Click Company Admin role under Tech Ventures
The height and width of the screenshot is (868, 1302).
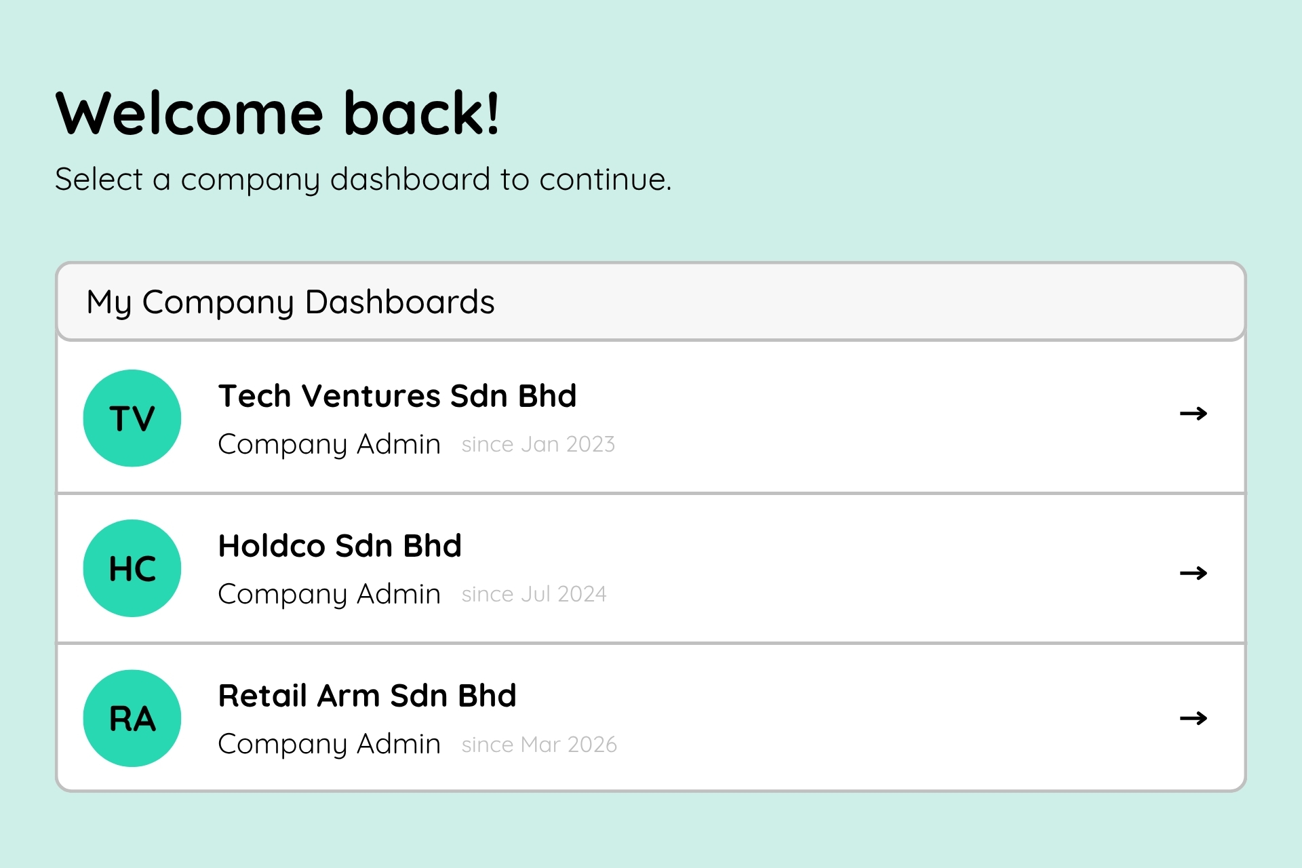point(330,444)
